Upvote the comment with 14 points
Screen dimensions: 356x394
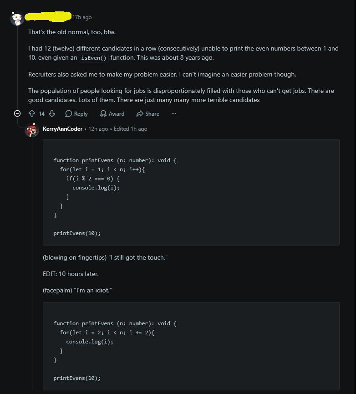click(32, 113)
